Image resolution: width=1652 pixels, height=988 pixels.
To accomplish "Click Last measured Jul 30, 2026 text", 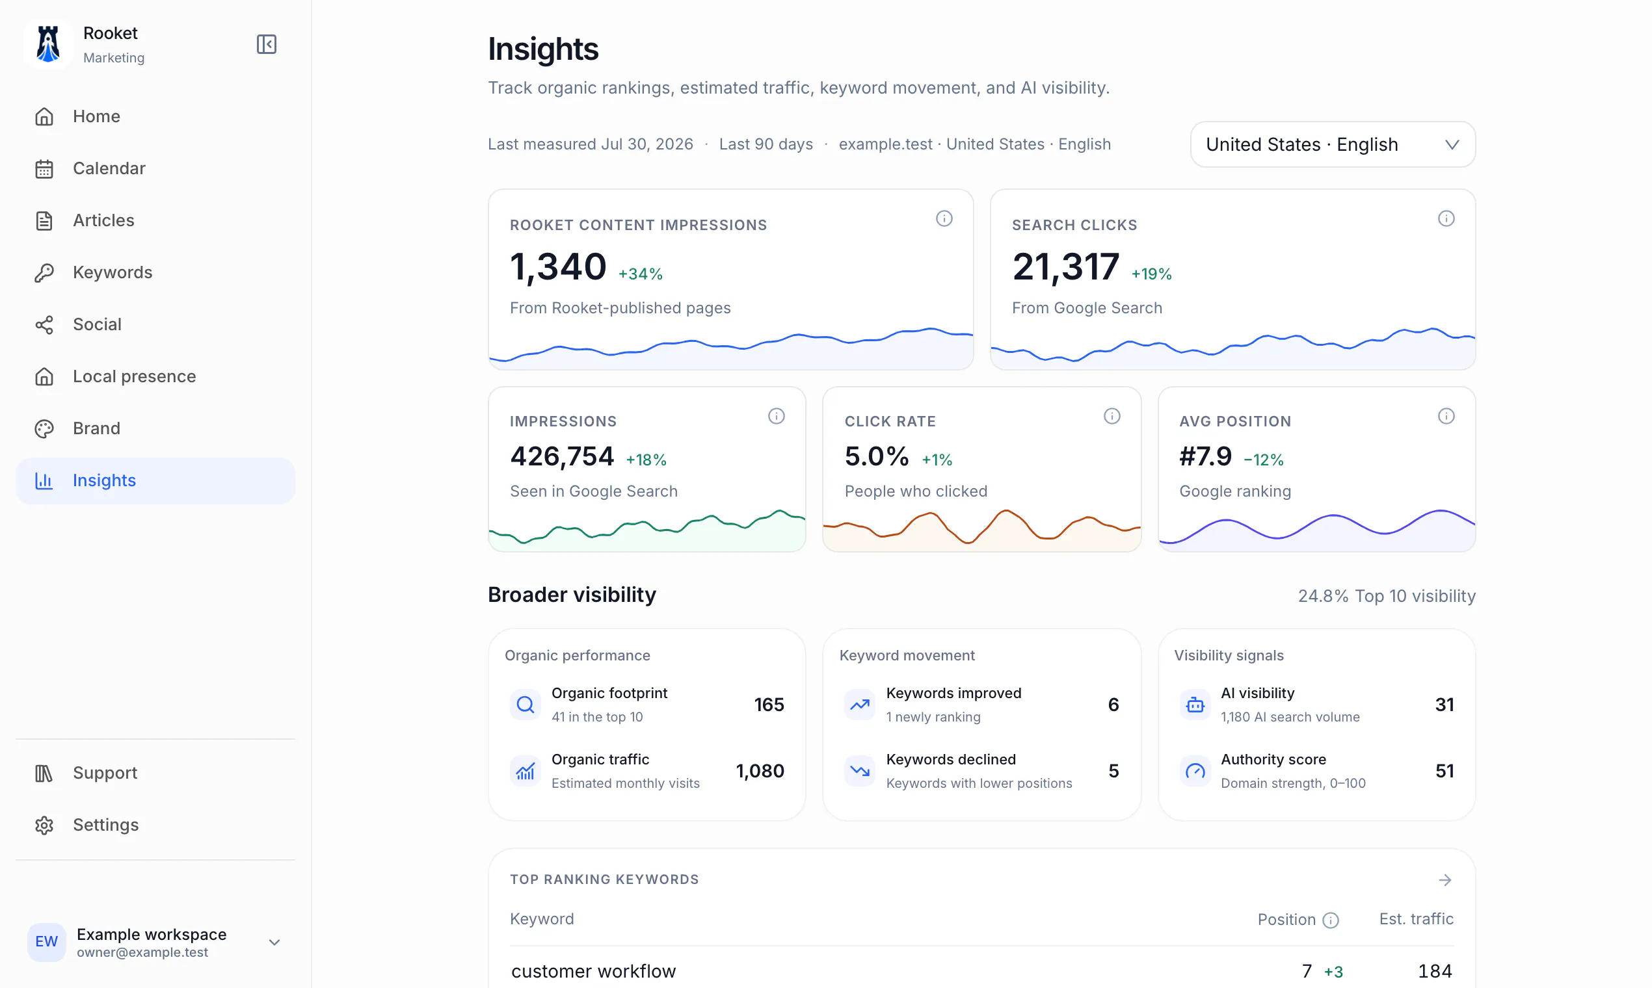I will click(x=590, y=144).
